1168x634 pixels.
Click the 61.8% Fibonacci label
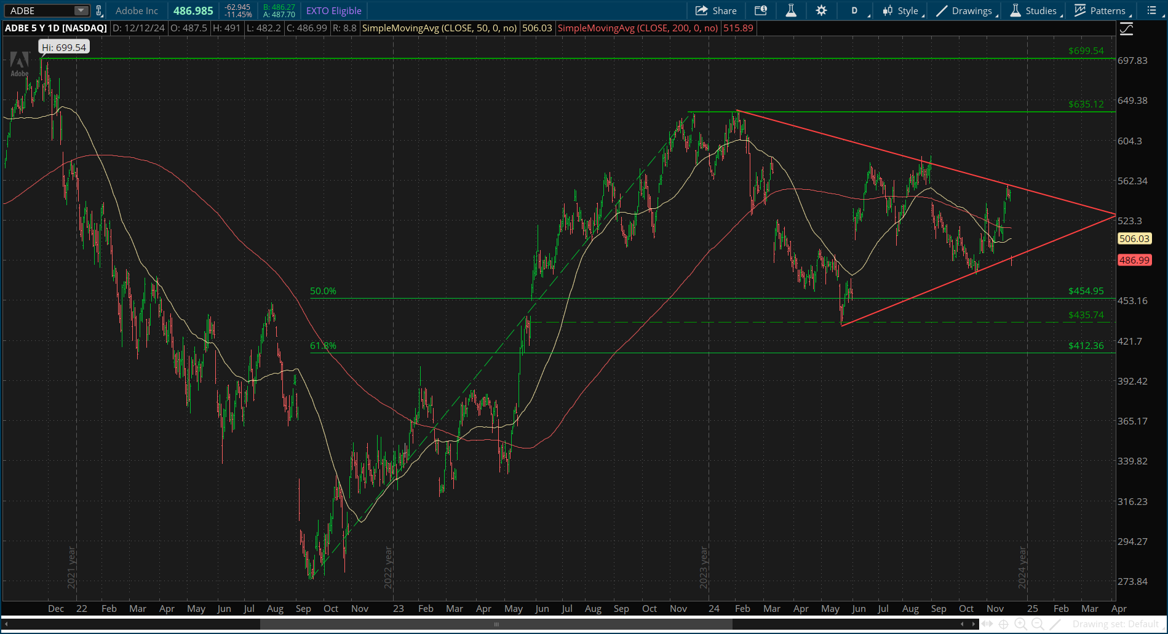(x=323, y=346)
